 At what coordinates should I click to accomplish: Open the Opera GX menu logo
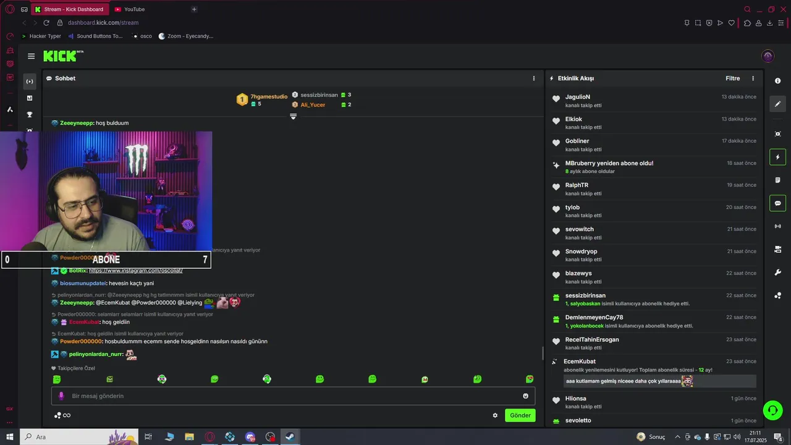pos(9,9)
